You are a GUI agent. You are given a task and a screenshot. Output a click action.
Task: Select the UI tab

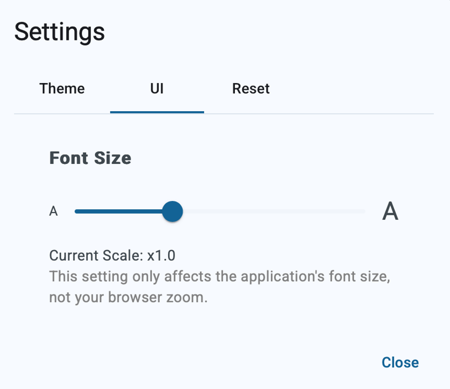[x=157, y=89]
